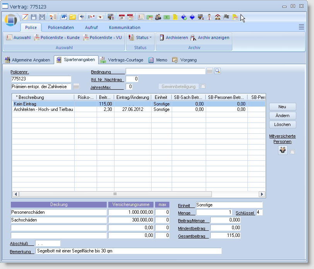314x269 pixels.
Task: Click the round application menu orb
Action: pyautogui.click(x=11, y=19)
